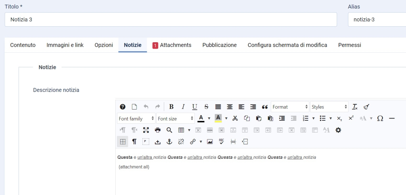Image resolution: width=406 pixels, height=195 pixels.
Task: Click the upload file icon beside the anchor
Action: [x=158, y=142]
